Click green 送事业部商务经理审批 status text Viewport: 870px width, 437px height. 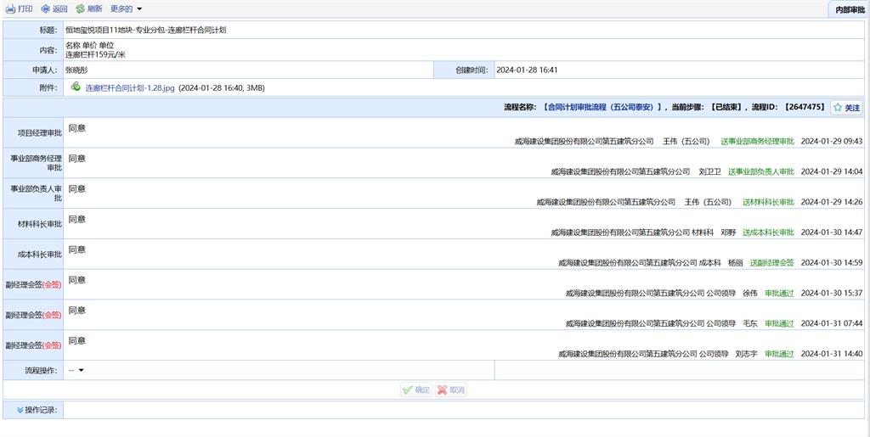click(x=757, y=141)
